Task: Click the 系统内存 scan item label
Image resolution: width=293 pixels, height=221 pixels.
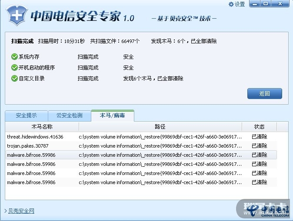Action: 29,57
